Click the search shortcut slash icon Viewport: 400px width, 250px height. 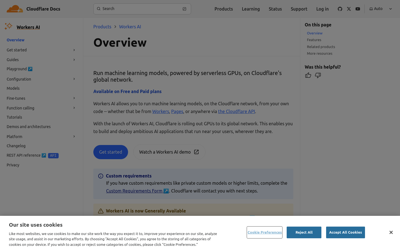tap(184, 9)
